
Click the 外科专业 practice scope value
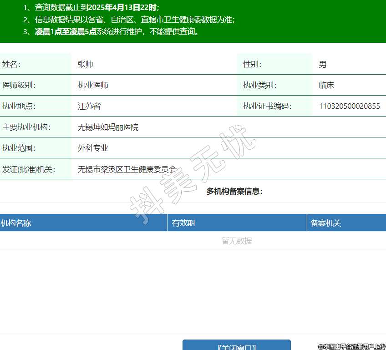tap(93, 148)
